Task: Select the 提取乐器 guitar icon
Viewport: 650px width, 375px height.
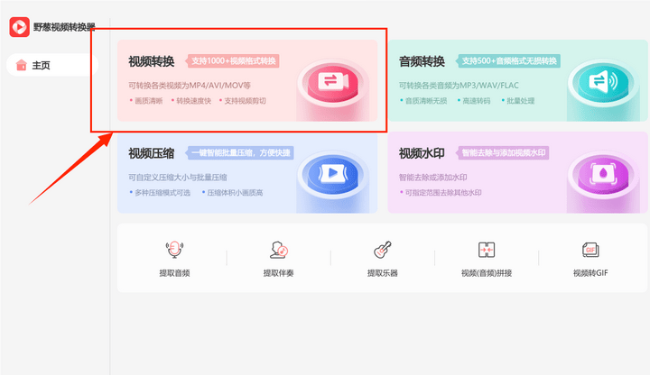Action: point(382,251)
